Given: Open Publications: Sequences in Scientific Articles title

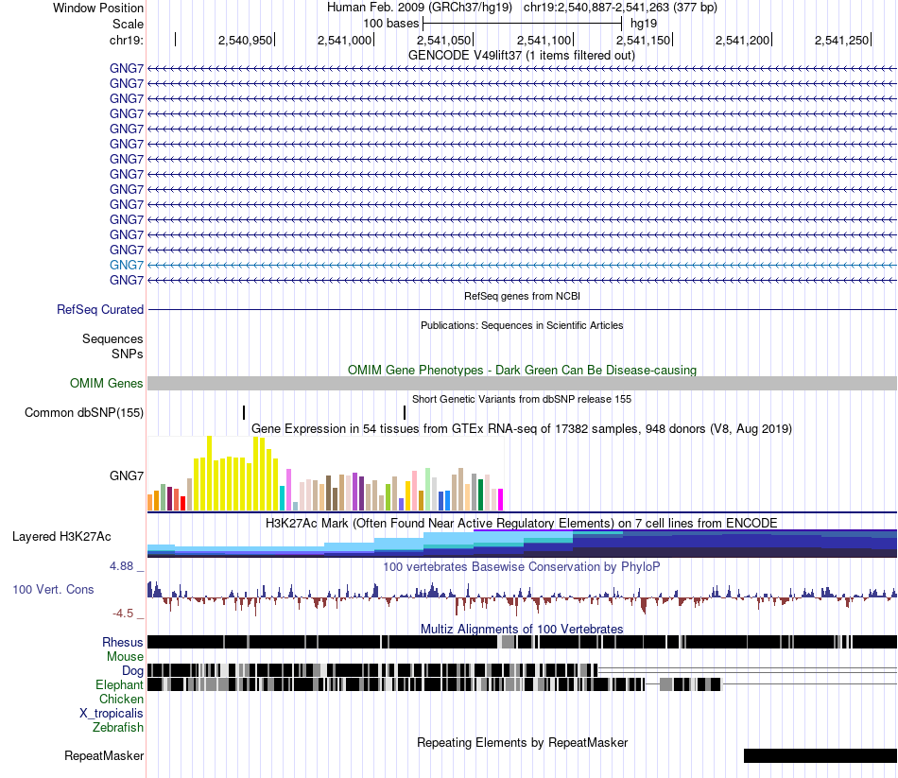Looking at the screenshot, I should click(x=522, y=325).
